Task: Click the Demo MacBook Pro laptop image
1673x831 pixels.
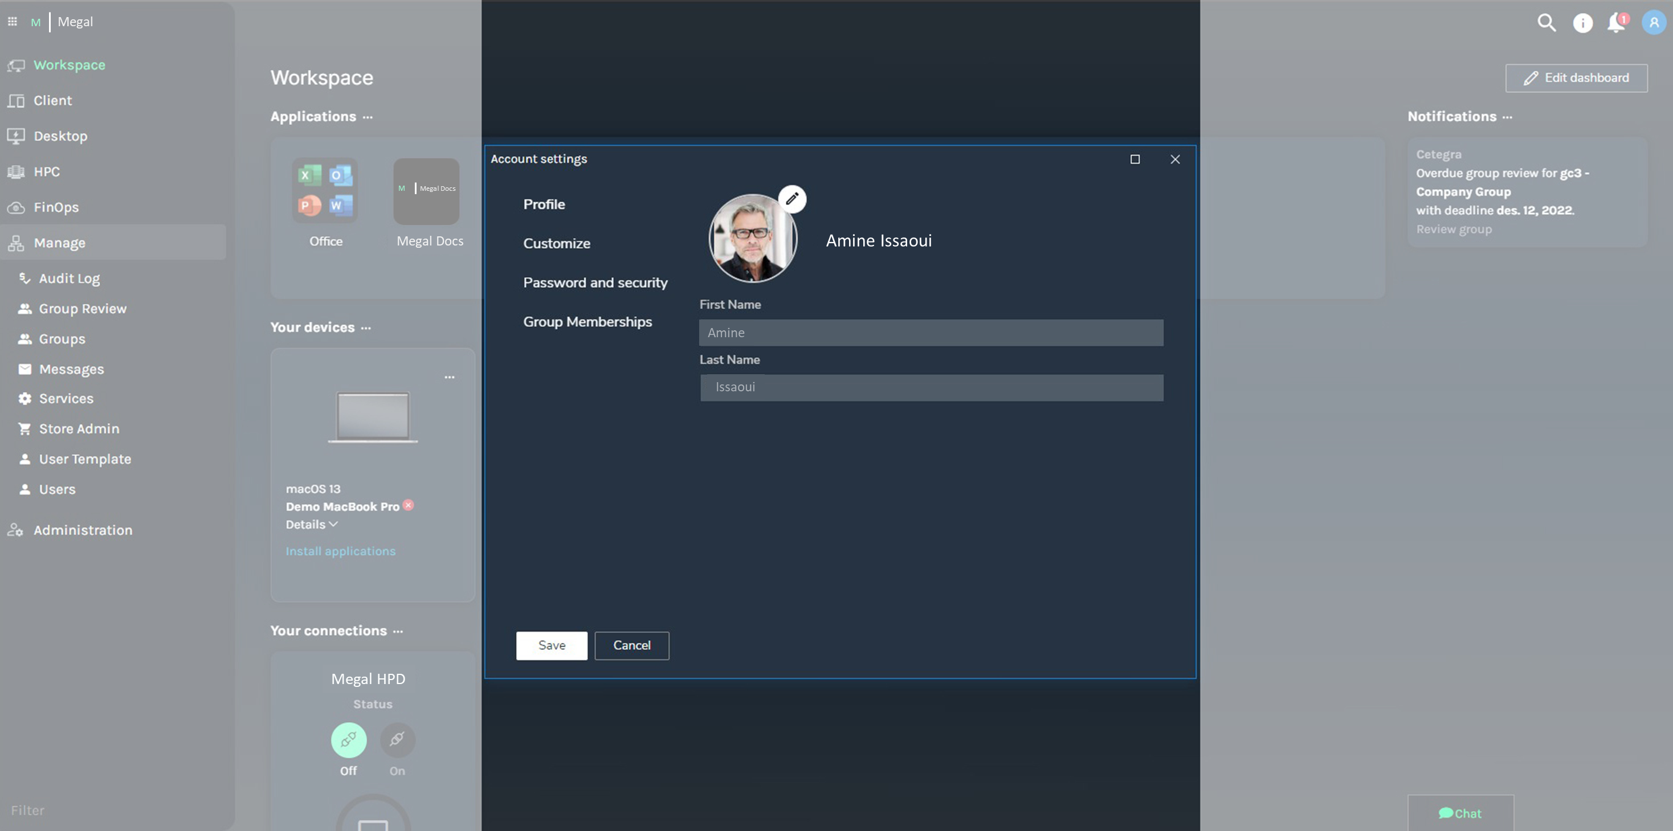Action: (373, 417)
